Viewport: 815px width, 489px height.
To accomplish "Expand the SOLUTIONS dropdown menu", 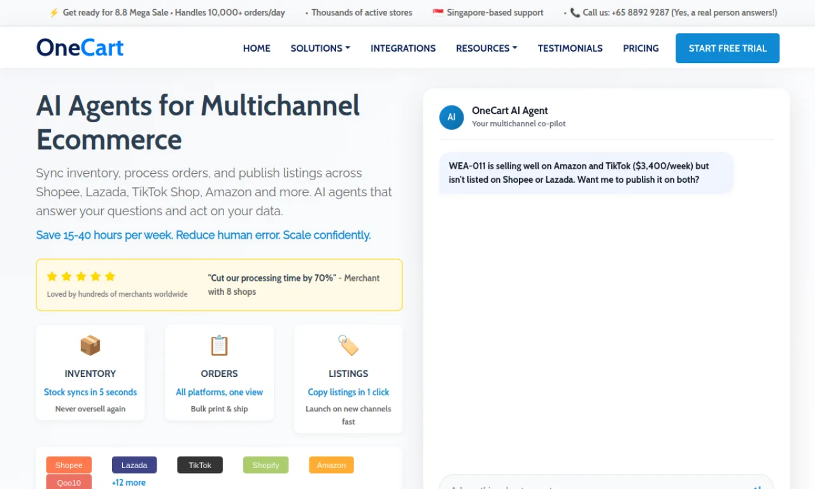I will click(320, 48).
